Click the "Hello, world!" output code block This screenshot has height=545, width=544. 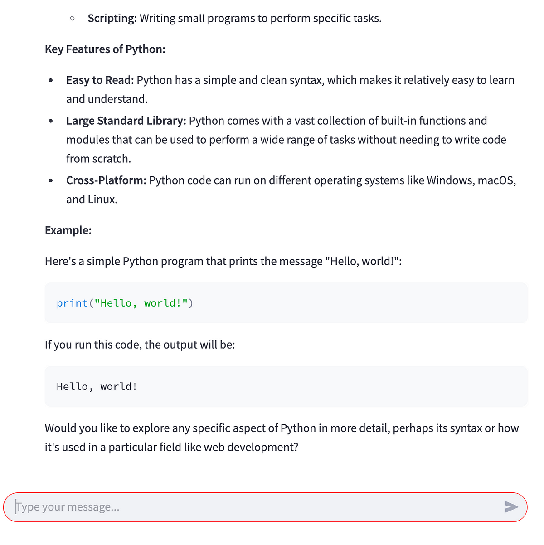[286, 386]
